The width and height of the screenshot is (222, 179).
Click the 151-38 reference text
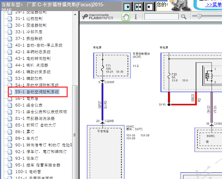[x=145, y=135]
